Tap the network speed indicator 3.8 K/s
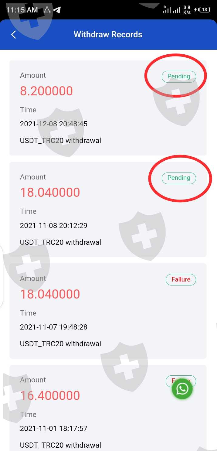The width and height of the screenshot is (217, 451). (x=187, y=10)
